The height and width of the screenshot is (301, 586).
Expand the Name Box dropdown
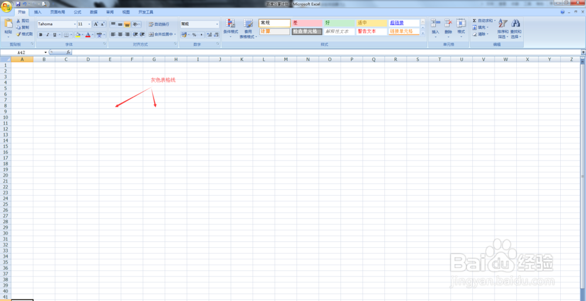pos(46,52)
